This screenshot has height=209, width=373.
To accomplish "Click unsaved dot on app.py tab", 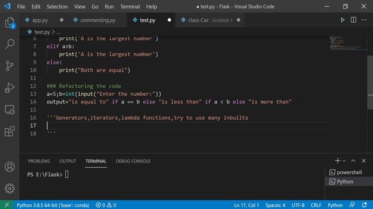I will (x=62, y=20).
